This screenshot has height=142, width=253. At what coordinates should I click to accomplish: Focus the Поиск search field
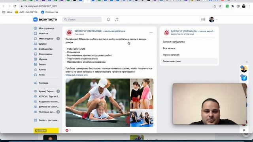(82, 19)
